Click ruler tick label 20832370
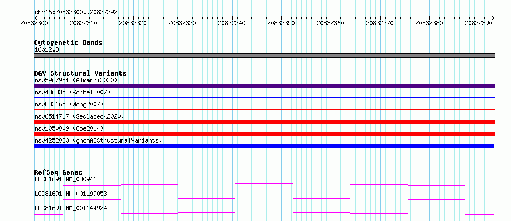This screenshot has height=221, width=511. [x=380, y=23]
